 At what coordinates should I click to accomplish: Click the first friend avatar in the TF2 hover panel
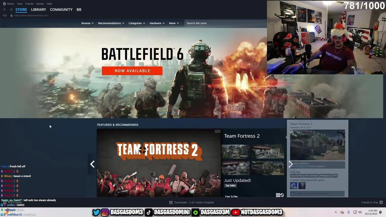point(294,186)
